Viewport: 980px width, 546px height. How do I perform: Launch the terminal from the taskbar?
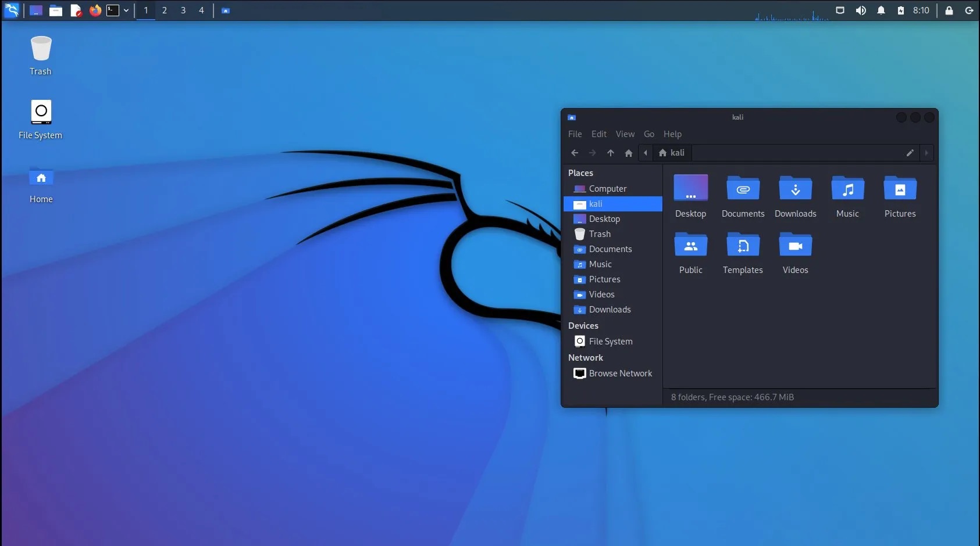click(113, 10)
